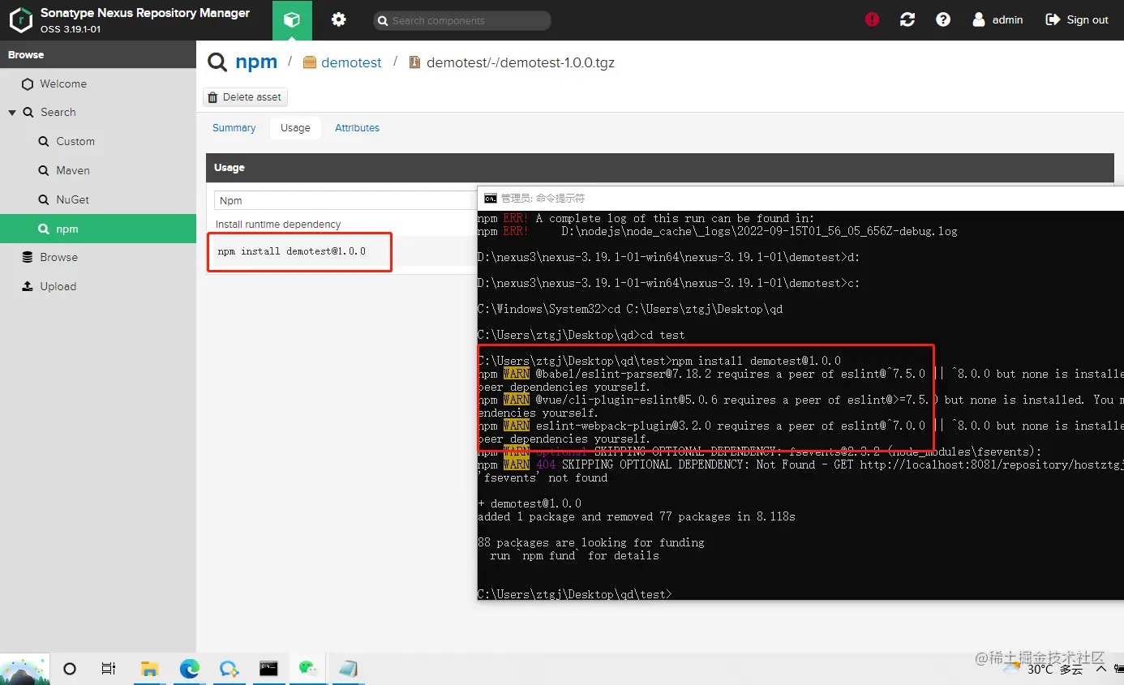Open the notepad taskbar app
The height and width of the screenshot is (685, 1124).
(348, 669)
